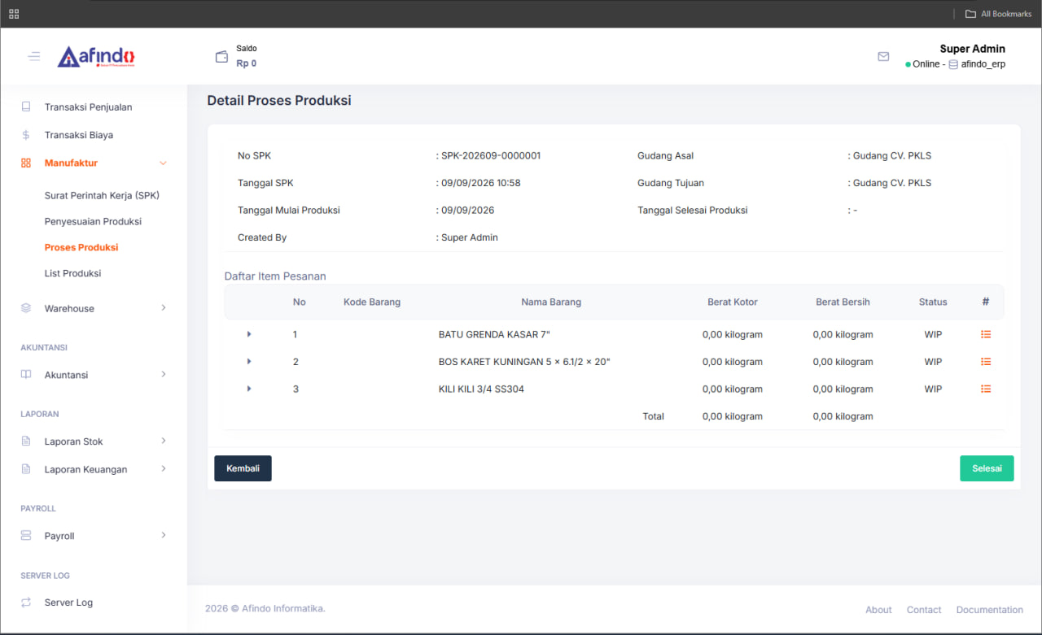Click the Server Log sync icon

coord(26,602)
